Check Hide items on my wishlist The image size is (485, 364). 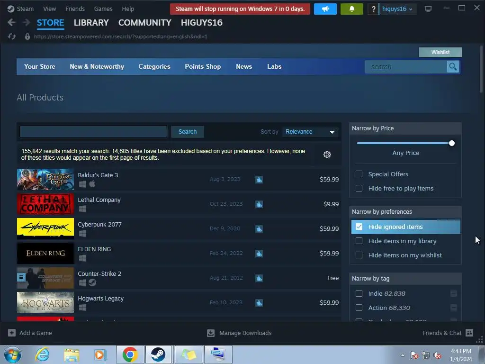tap(359, 255)
